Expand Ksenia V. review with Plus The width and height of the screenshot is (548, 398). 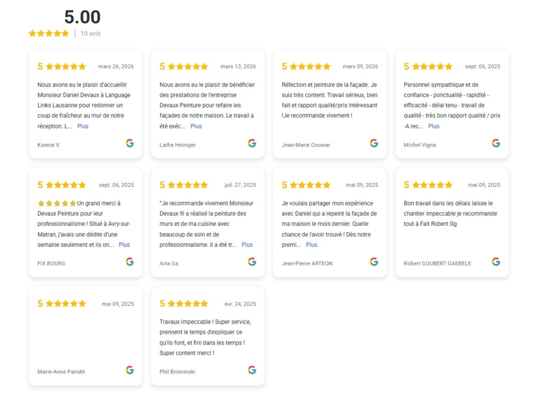[x=83, y=126]
